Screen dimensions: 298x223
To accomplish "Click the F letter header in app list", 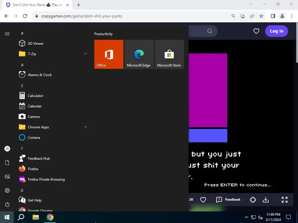I will (22, 148).
